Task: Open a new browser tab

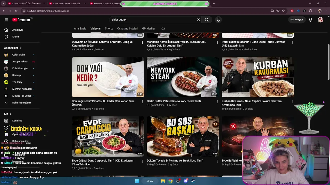Action: [x=214, y=4]
